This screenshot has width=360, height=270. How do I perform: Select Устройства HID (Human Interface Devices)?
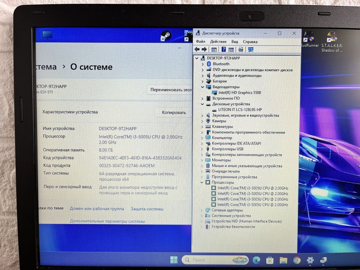[x=247, y=221]
